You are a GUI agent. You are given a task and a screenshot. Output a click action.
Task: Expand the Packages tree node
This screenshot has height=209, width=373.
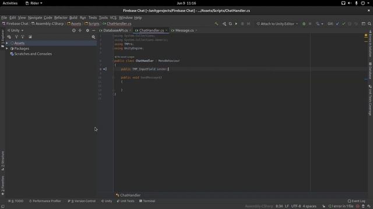tap(7, 48)
